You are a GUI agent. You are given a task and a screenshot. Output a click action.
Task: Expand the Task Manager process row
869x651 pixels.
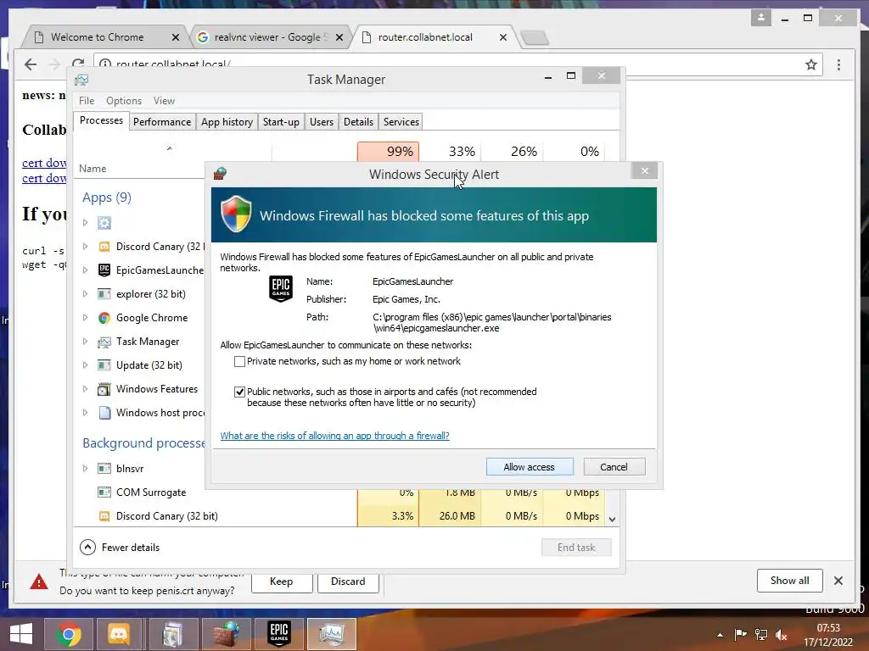(86, 342)
